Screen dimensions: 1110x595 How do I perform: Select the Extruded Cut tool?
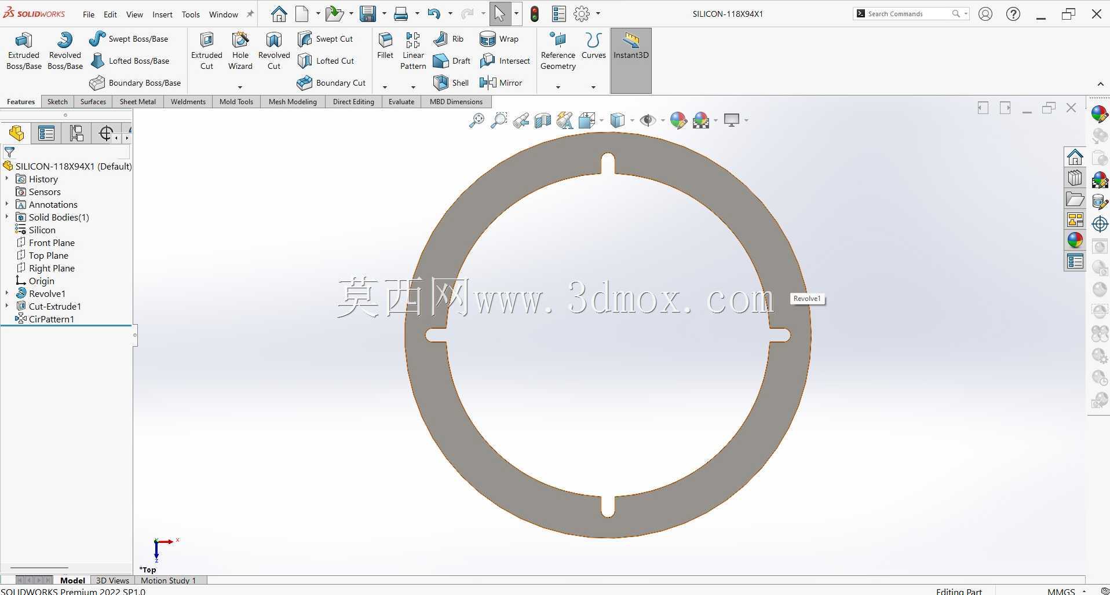tap(207, 51)
